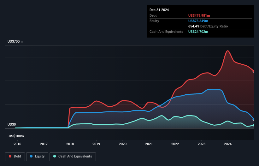Click the US$24.702m cash value
The height and width of the screenshot is (166, 259).
(x=198, y=32)
